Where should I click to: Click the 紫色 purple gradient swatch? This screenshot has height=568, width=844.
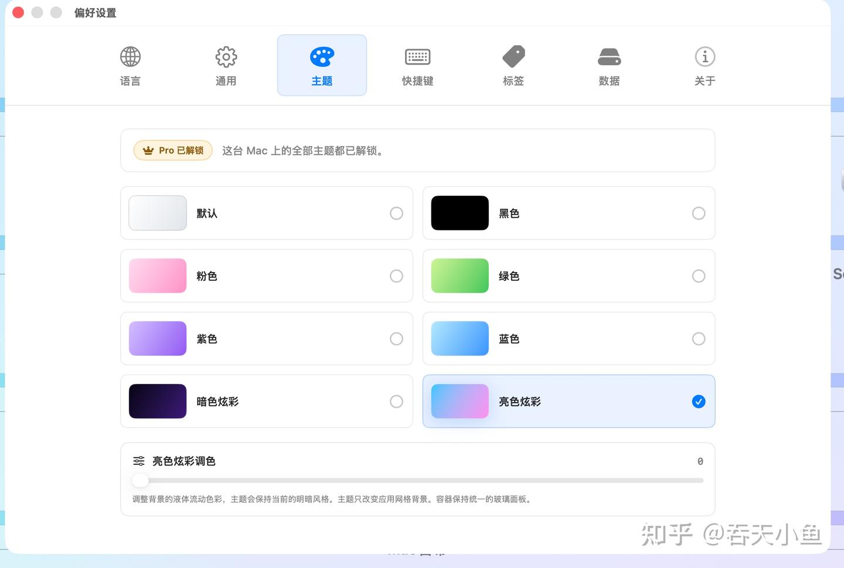click(158, 338)
